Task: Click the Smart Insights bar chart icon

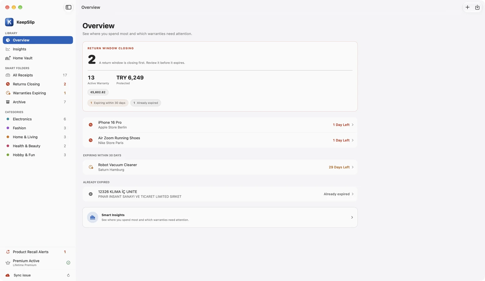Action: [x=93, y=217]
